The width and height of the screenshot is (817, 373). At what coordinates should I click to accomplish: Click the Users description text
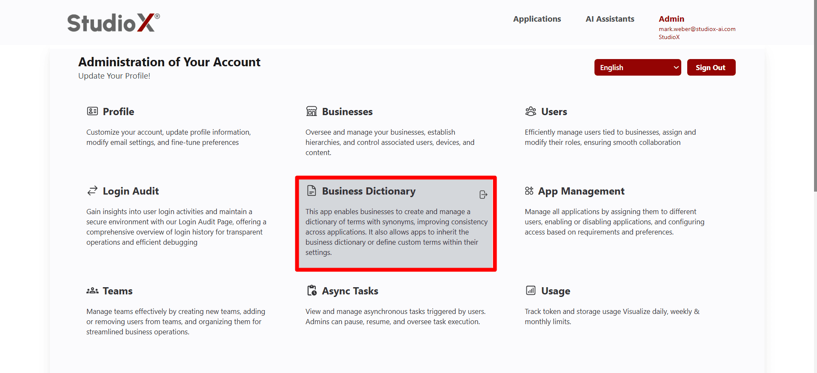[610, 137]
